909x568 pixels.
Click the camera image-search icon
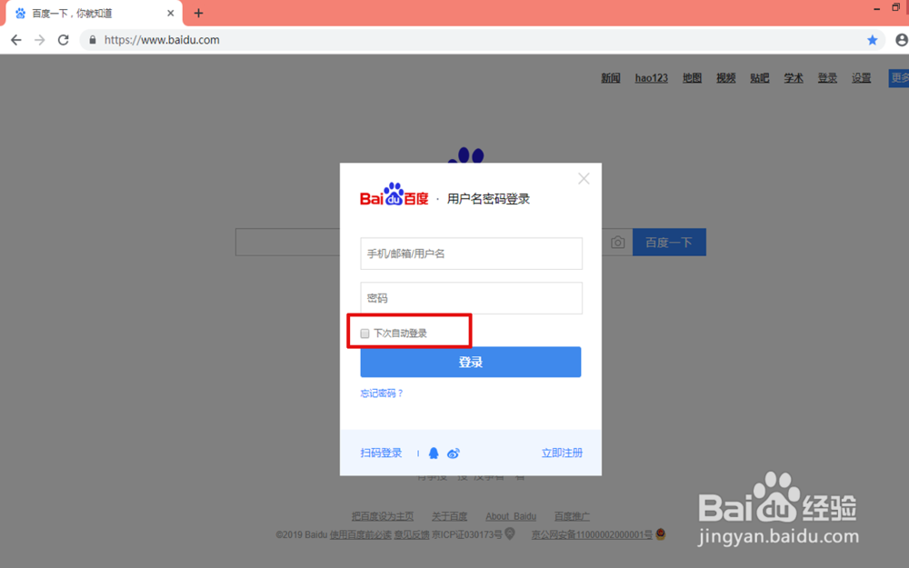pyautogui.click(x=618, y=243)
